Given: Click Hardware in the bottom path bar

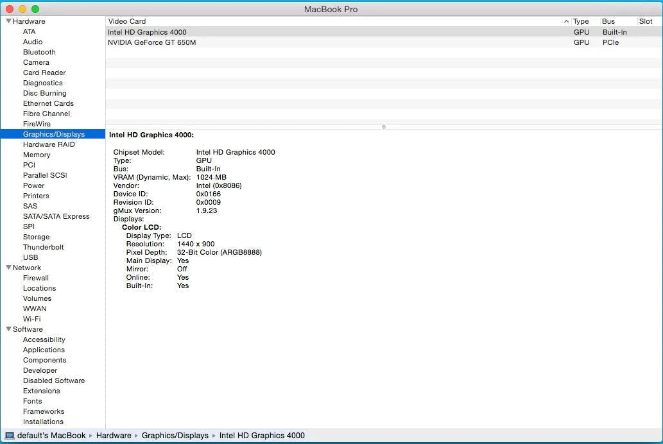Looking at the screenshot, I should [114, 436].
